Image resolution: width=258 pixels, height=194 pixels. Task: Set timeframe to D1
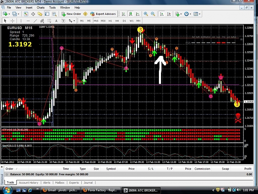click(x=124, y=21)
